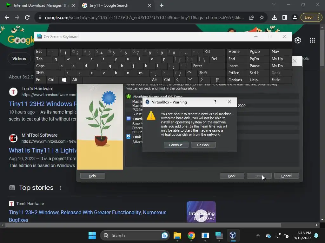Click the share page icon in address bar
This screenshot has width=325, height=243.
pos(252,18)
